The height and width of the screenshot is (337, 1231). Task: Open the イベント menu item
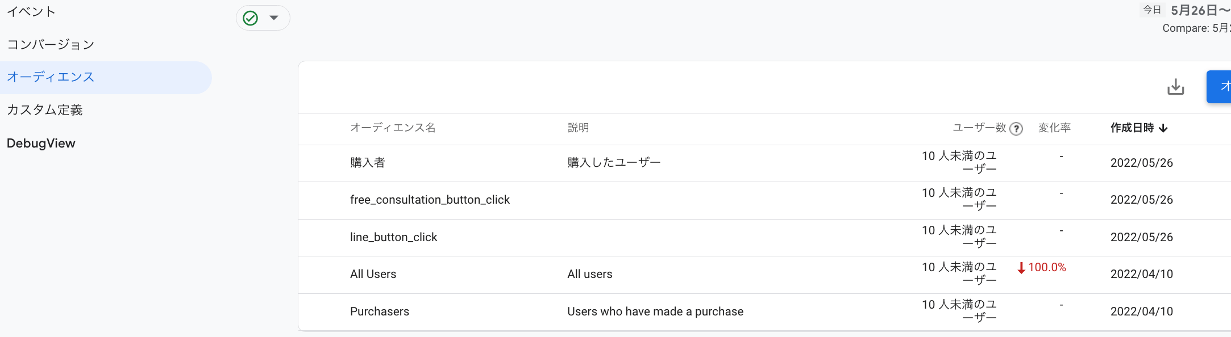(31, 12)
